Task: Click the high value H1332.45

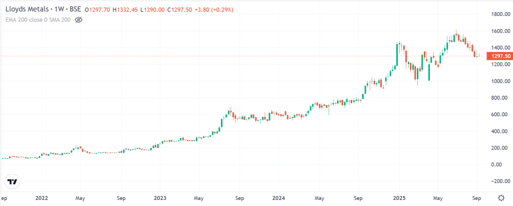Action: (x=125, y=10)
